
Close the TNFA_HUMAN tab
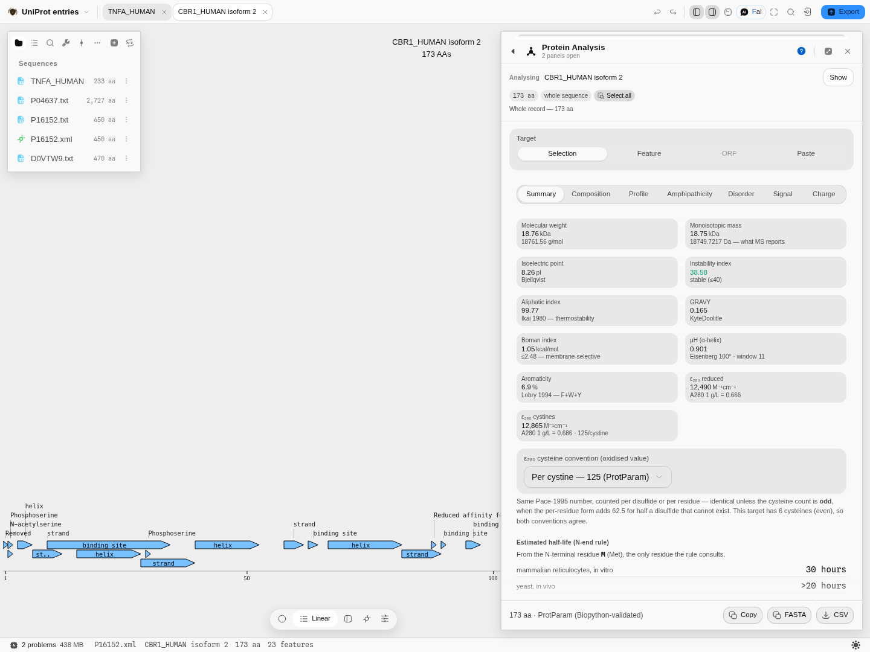coord(164,12)
